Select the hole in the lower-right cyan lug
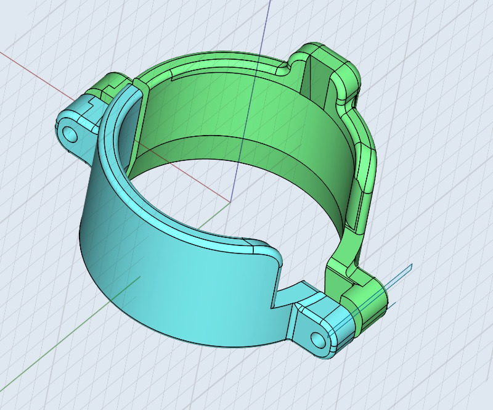 pos(319,340)
